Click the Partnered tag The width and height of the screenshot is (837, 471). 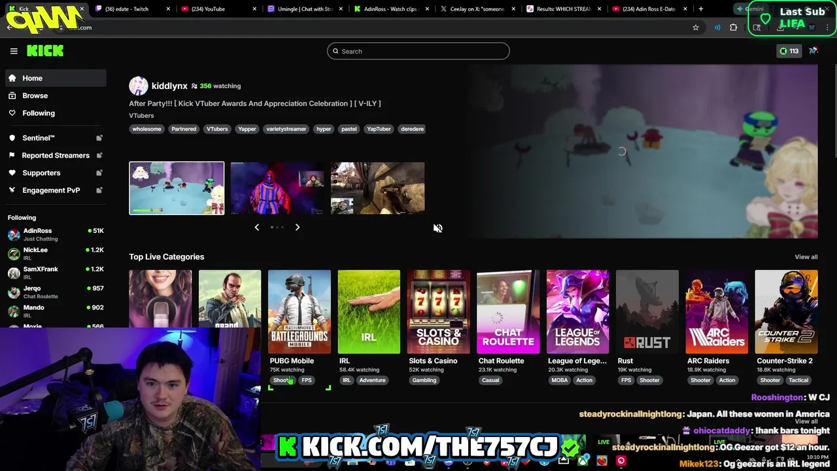pyautogui.click(x=184, y=129)
